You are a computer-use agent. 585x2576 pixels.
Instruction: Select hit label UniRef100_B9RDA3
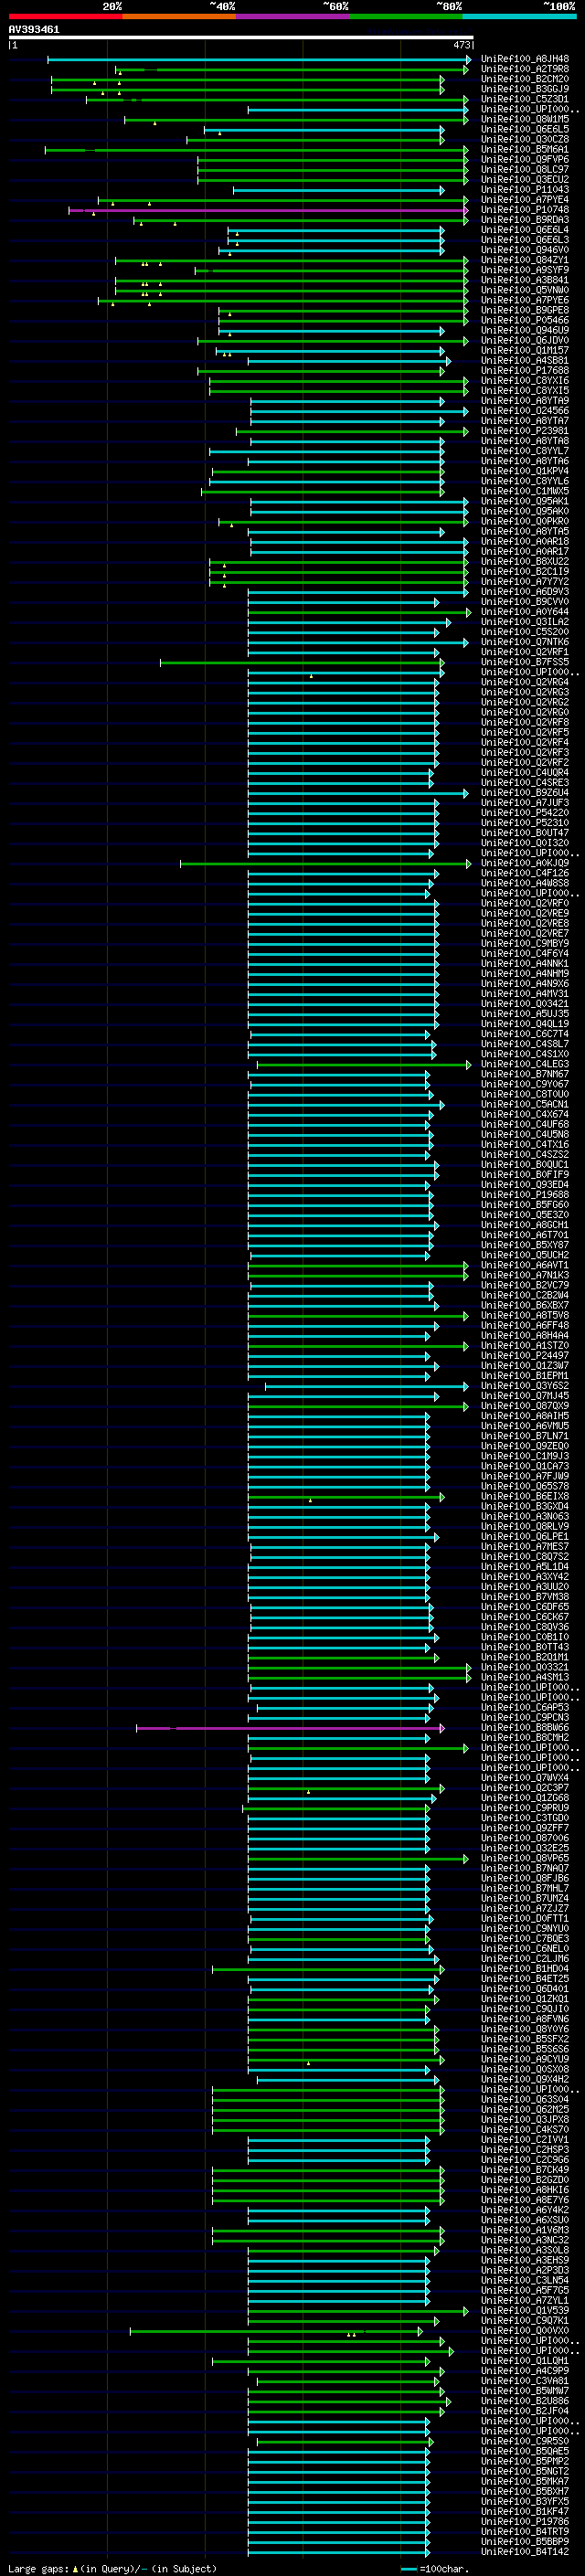pyautogui.click(x=525, y=220)
